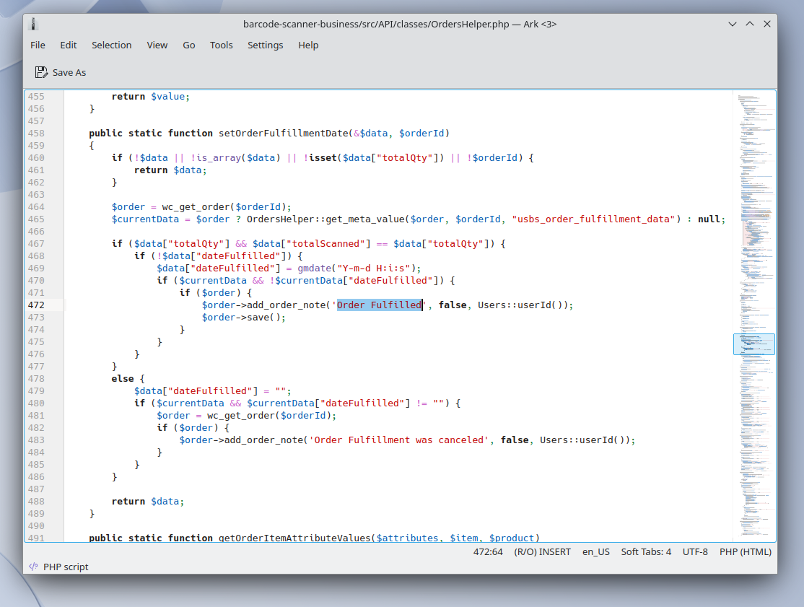Click the Save As toolbar icon
This screenshot has width=804, height=607.
(42, 72)
